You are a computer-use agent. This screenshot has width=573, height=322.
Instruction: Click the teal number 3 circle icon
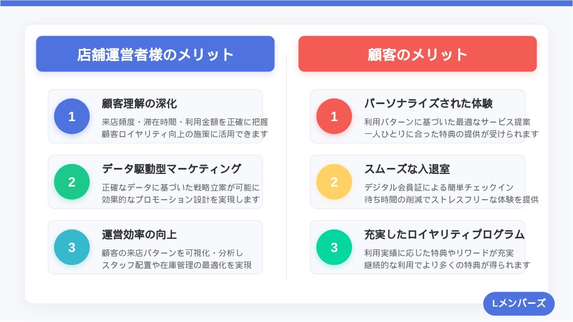pos(72,247)
